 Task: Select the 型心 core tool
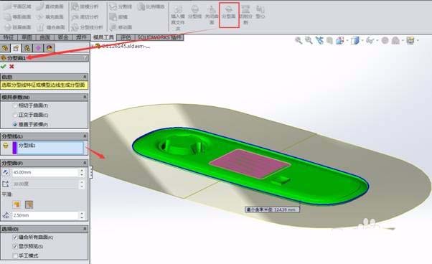click(260, 12)
